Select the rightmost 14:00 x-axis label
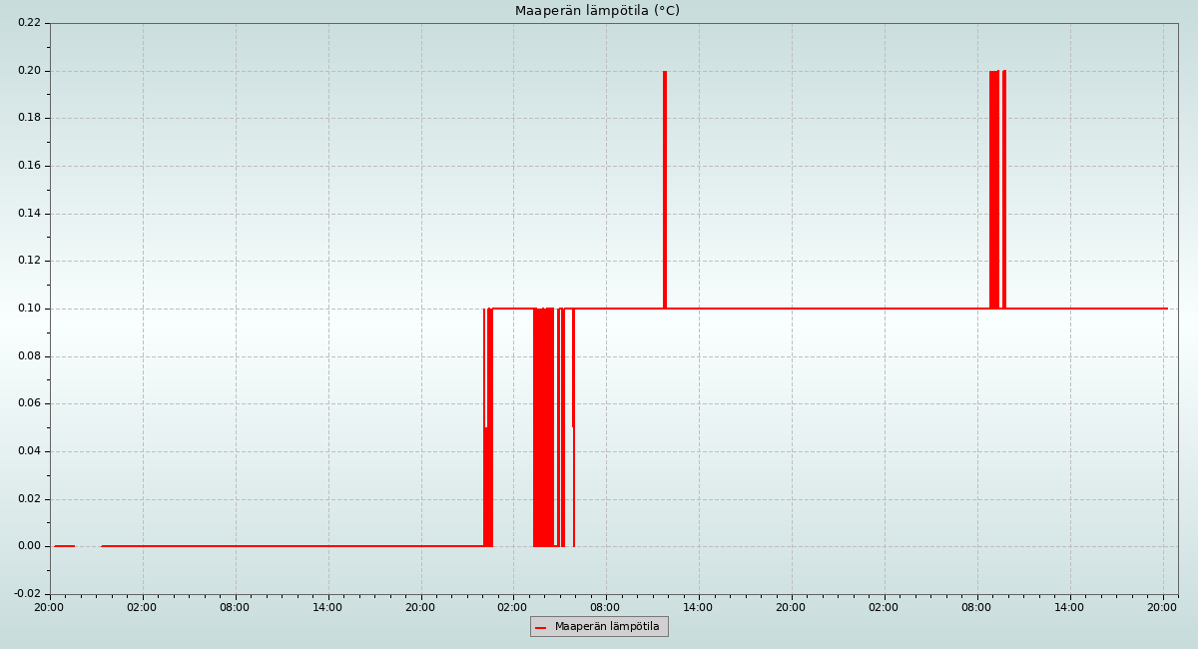Screen dimensions: 1198x649 tap(1069, 606)
